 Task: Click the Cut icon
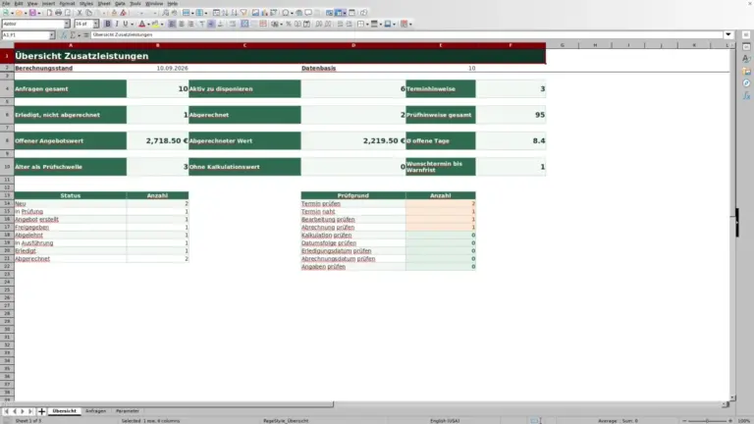tap(80, 13)
